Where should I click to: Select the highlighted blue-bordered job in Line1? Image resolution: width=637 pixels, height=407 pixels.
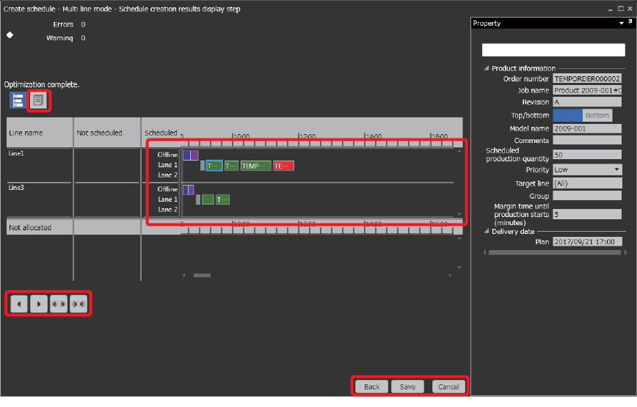214,166
